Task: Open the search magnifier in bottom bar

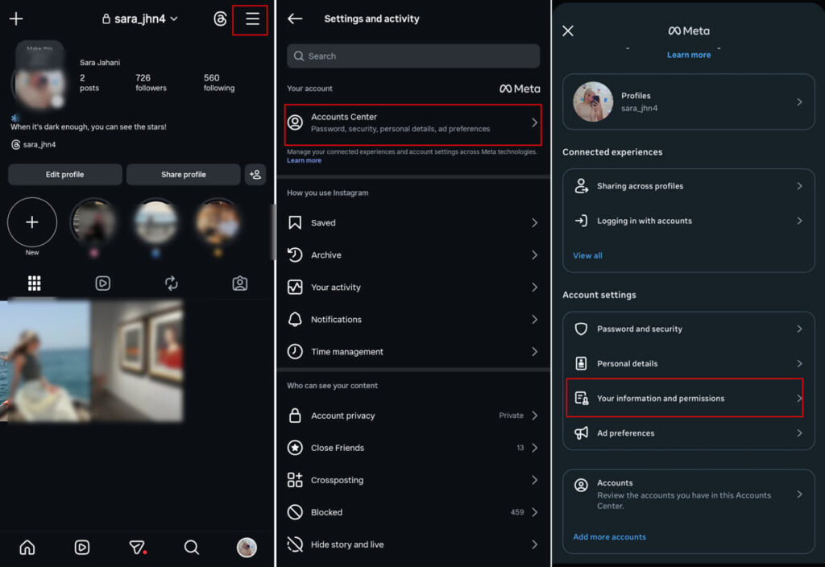Action: point(192,548)
